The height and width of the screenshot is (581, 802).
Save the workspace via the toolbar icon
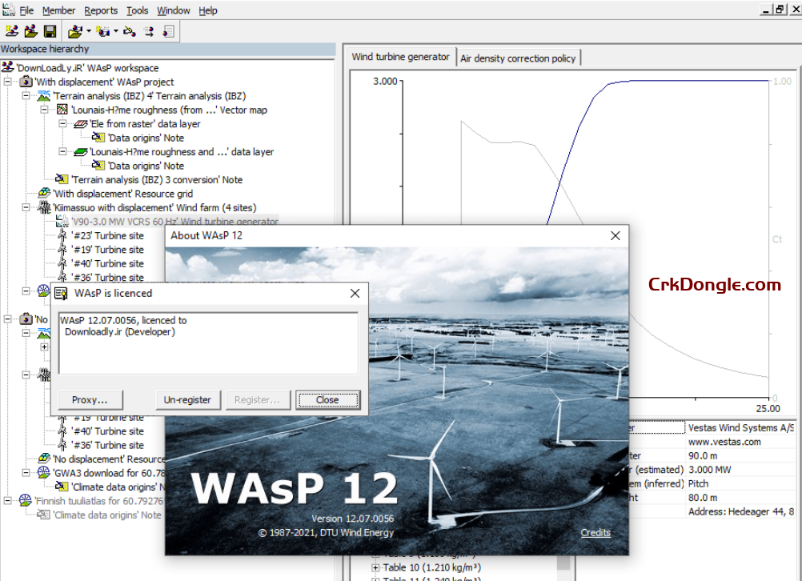point(50,30)
